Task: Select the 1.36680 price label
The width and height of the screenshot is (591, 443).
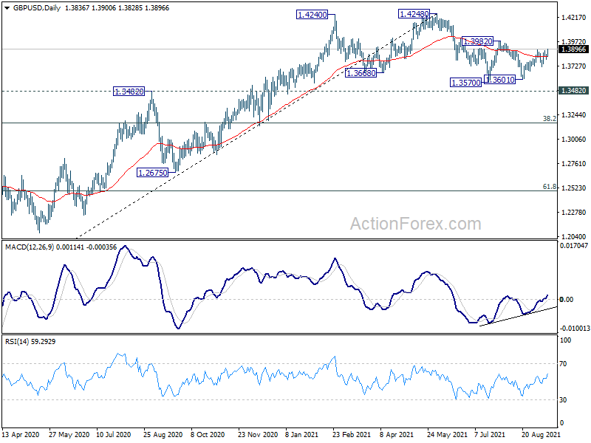Action: click(x=361, y=73)
